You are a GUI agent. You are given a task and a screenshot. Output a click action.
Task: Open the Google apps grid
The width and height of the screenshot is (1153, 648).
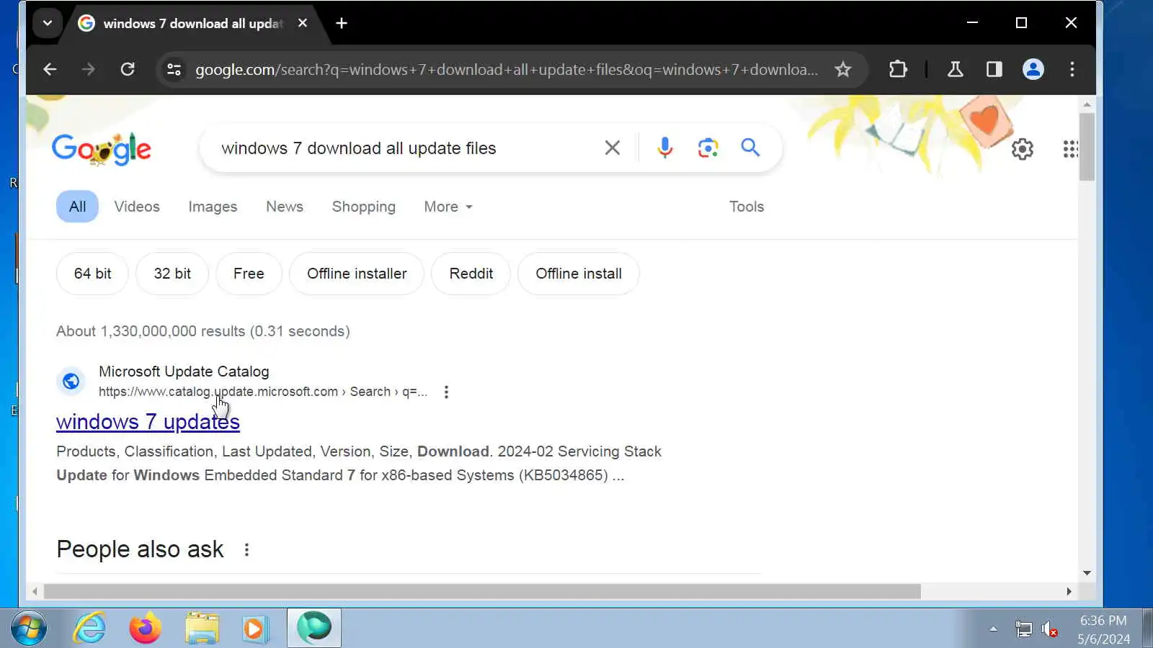tap(1071, 149)
